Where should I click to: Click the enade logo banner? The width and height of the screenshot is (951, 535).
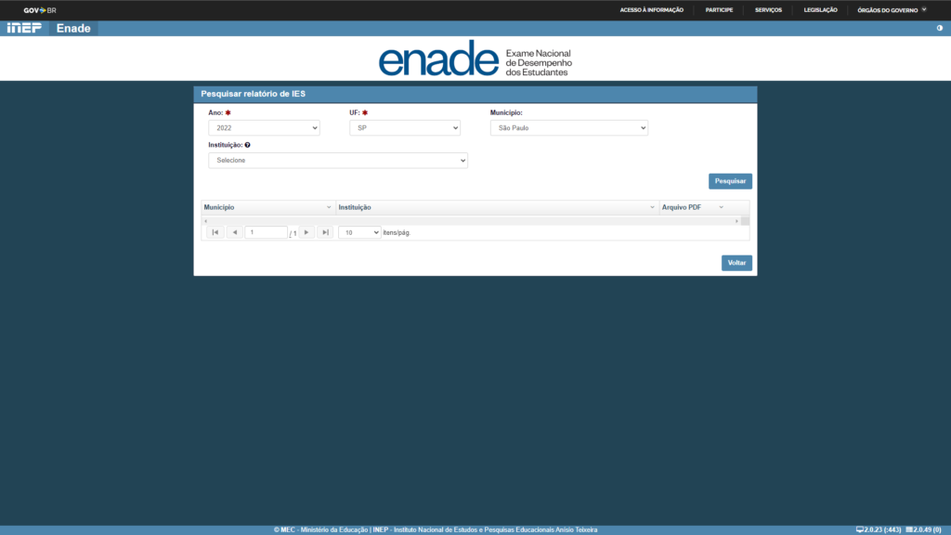pos(475,59)
